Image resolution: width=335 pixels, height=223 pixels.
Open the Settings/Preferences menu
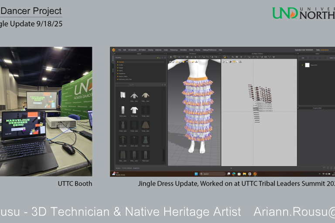click(x=209, y=50)
